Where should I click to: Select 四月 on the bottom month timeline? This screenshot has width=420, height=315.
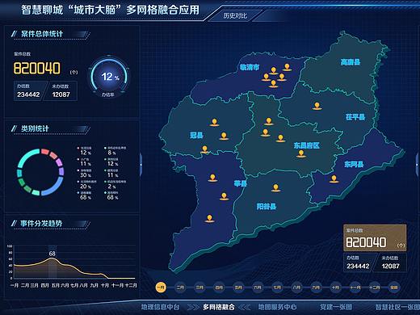point(219,288)
